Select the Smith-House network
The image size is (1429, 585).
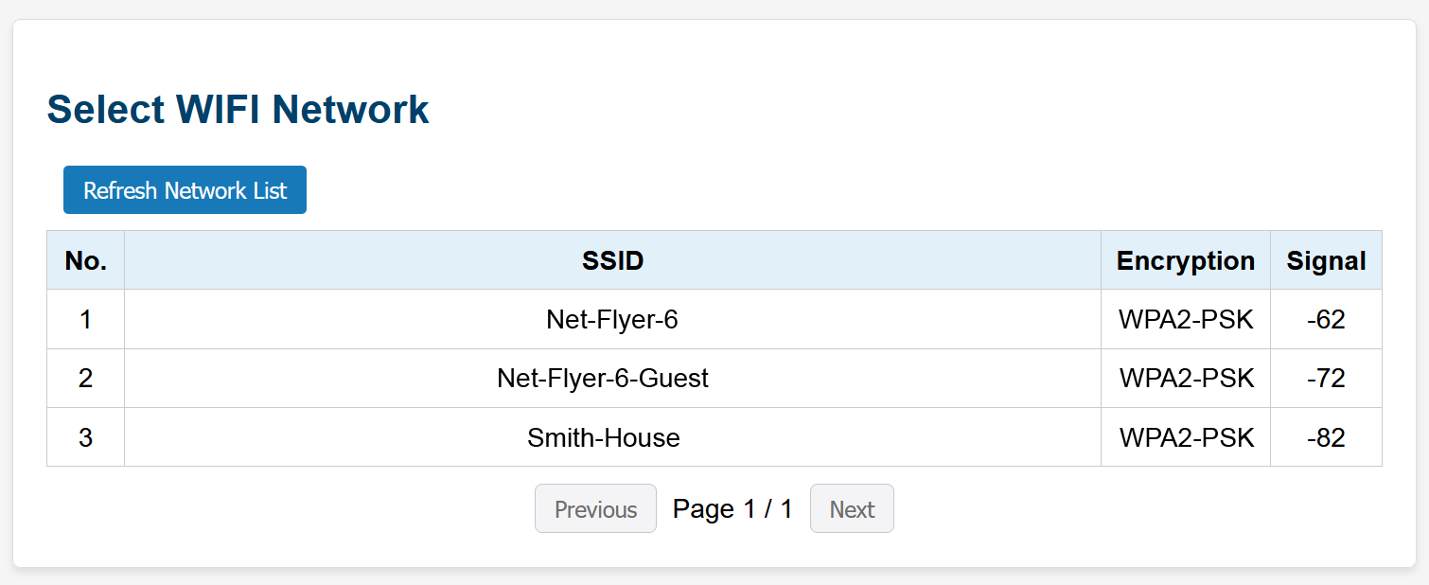604,437
